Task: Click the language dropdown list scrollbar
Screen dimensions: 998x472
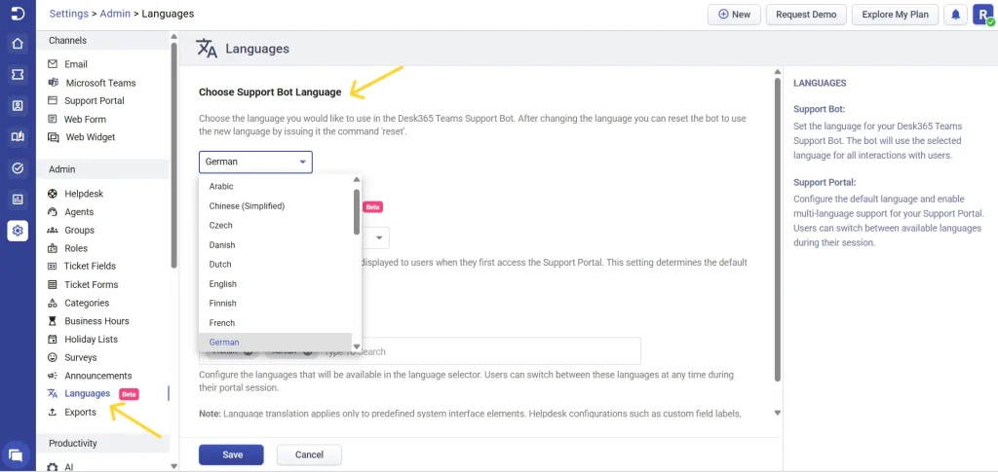Action: click(x=357, y=213)
